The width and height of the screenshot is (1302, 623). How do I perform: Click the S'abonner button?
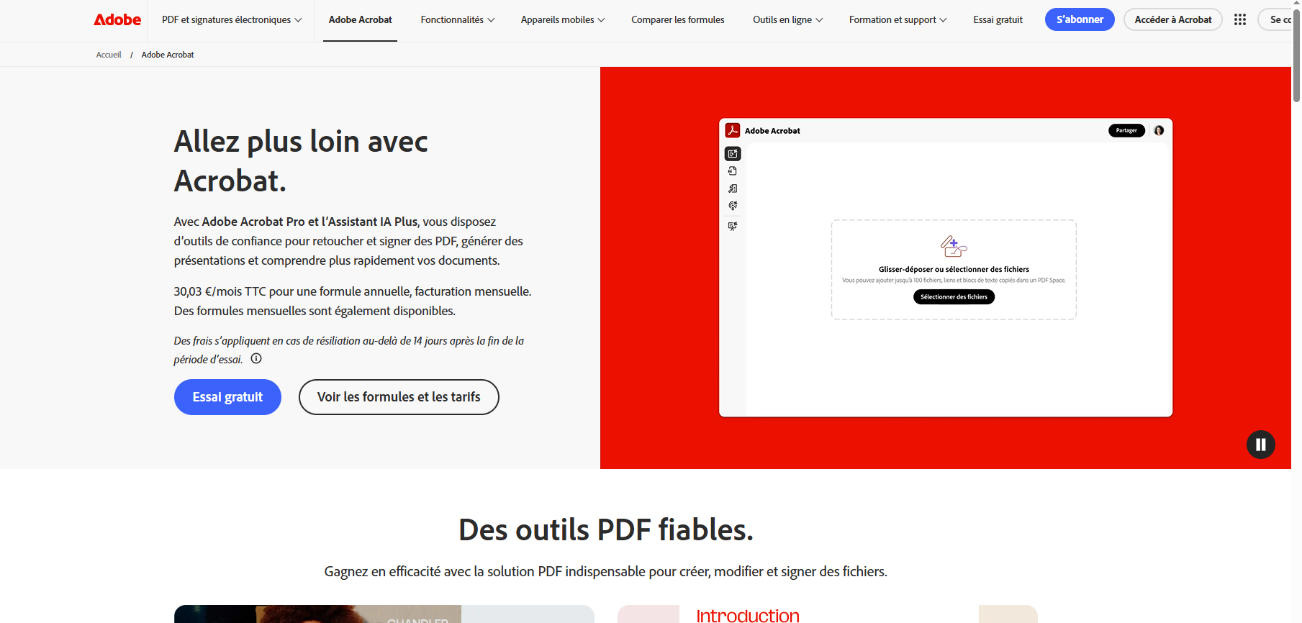tap(1080, 19)
